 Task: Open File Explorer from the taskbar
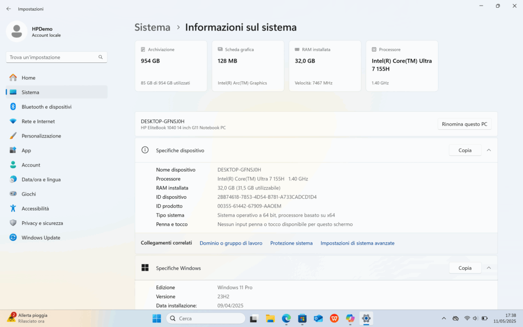pyautogui.click(x=270, y=318)
